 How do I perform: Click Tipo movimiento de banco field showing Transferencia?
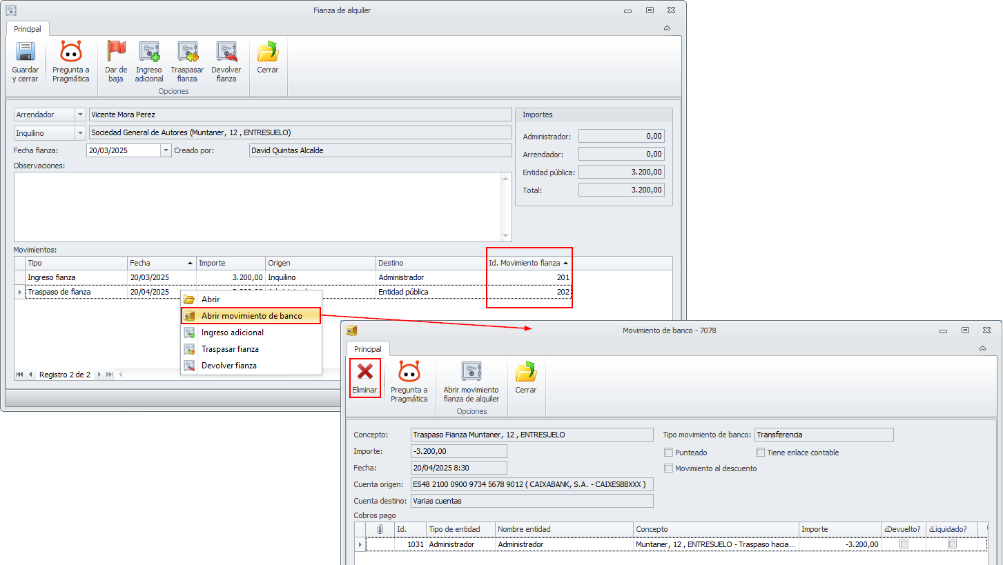(824, 435)
